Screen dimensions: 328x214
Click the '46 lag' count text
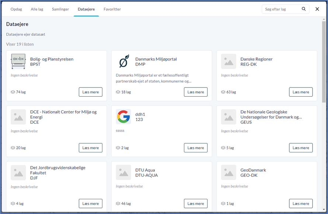coord(126,203)
